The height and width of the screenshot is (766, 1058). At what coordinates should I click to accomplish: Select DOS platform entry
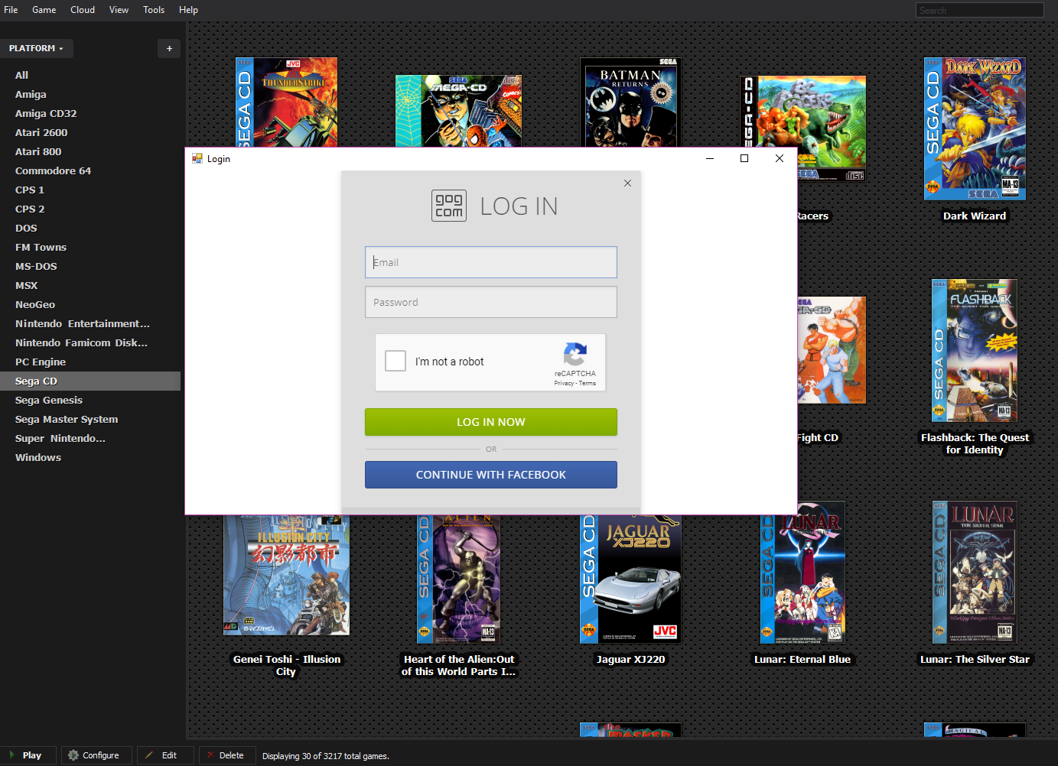click(90, 228)
